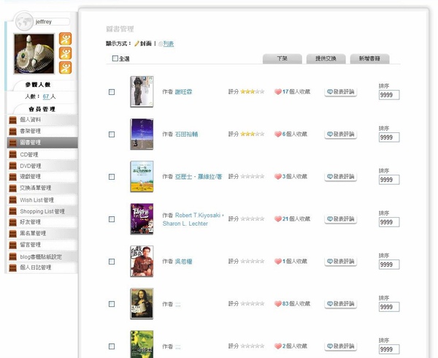438x358 pixels.
Task: Click 發表評論 for 吳若權 book
Action: click(x=340, y=262)
